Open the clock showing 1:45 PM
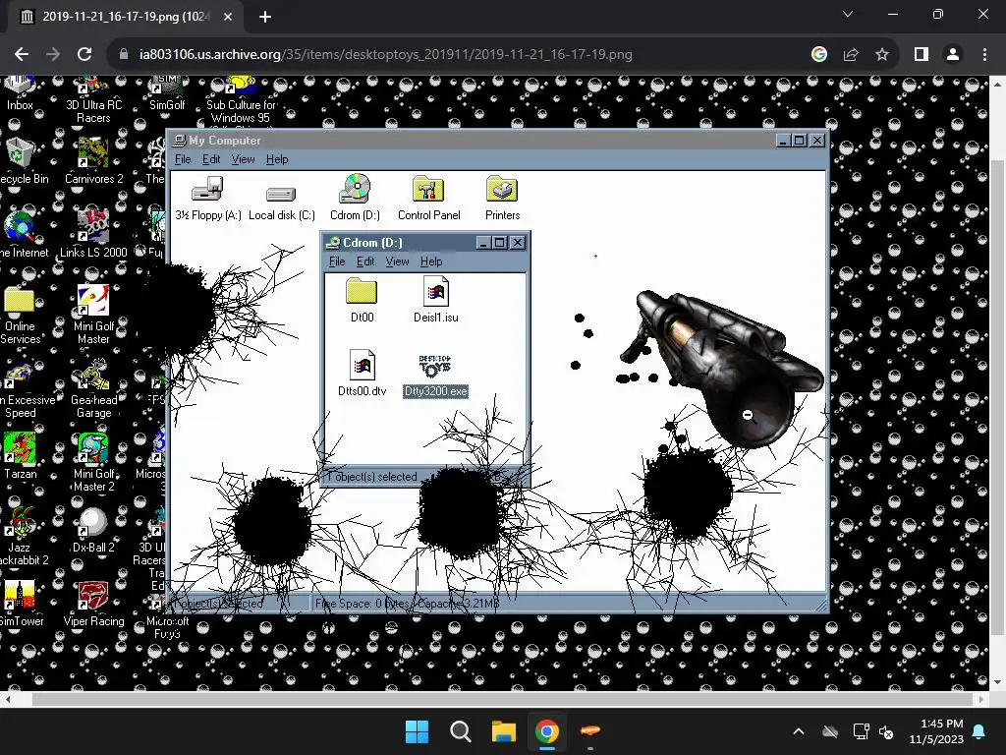 936,731
